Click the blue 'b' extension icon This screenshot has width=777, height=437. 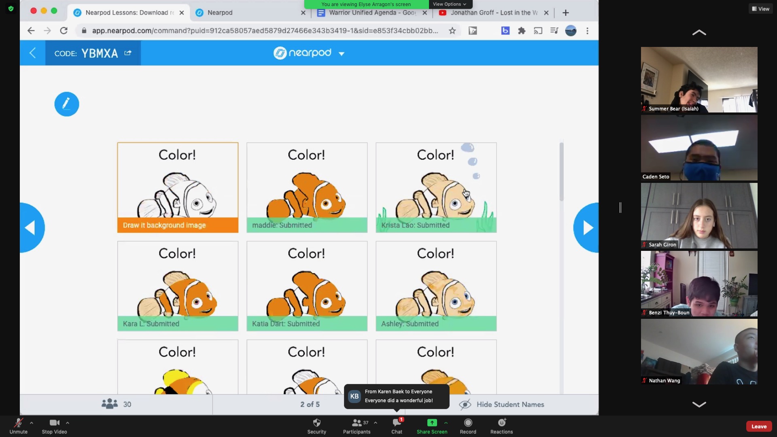click(505, 30)
